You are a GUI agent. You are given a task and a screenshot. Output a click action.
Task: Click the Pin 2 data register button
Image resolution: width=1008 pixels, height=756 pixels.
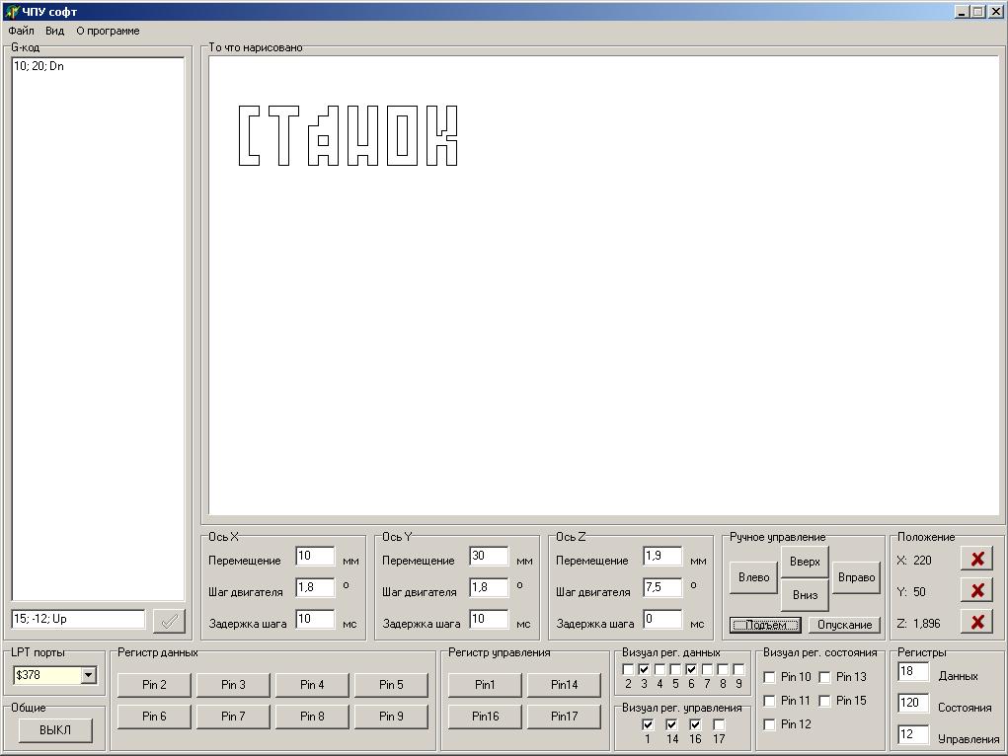154,685
